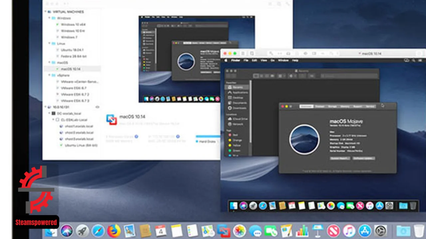
Task: Select Overview tab in About This Mac
Action: click(x=306, y=107)
